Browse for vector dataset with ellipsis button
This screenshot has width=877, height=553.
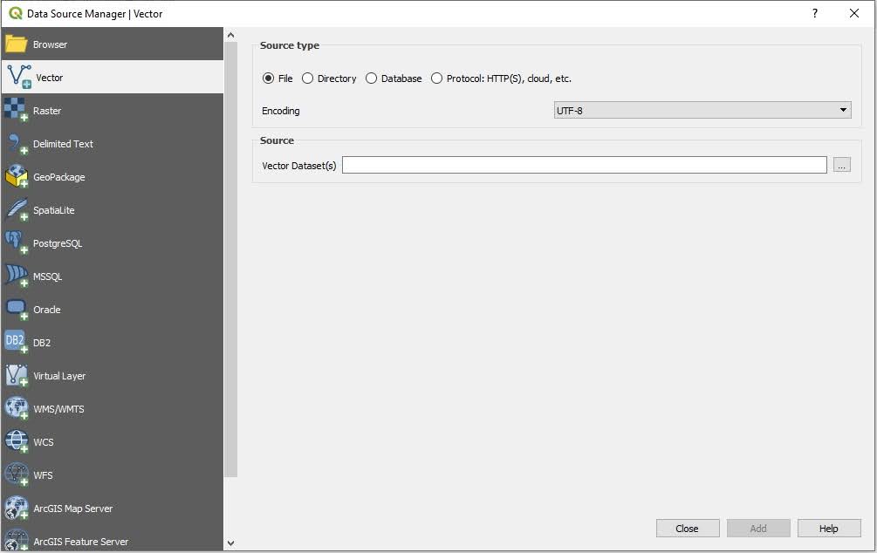(x=841, y=166)
